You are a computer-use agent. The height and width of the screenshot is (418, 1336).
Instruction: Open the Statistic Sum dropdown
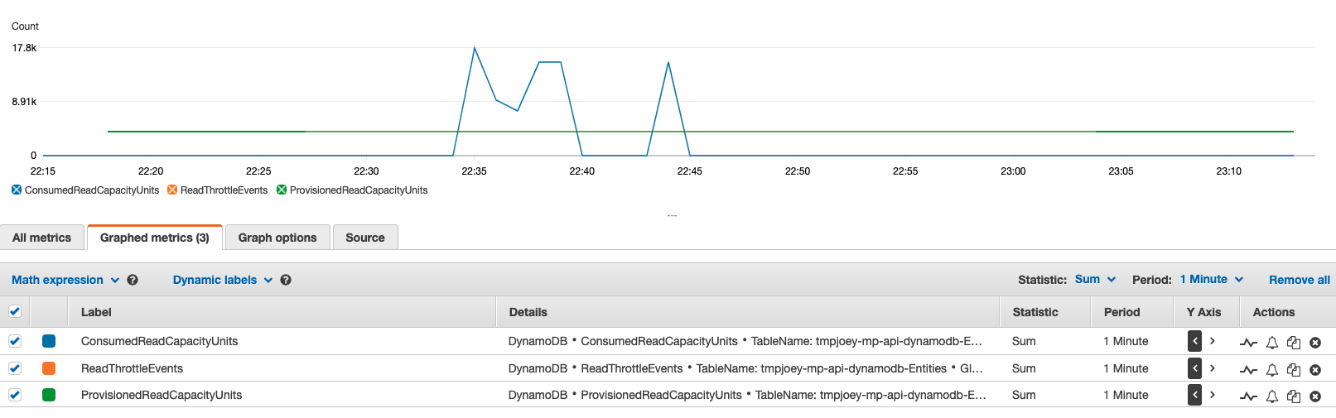click(x=1095, y=280)
